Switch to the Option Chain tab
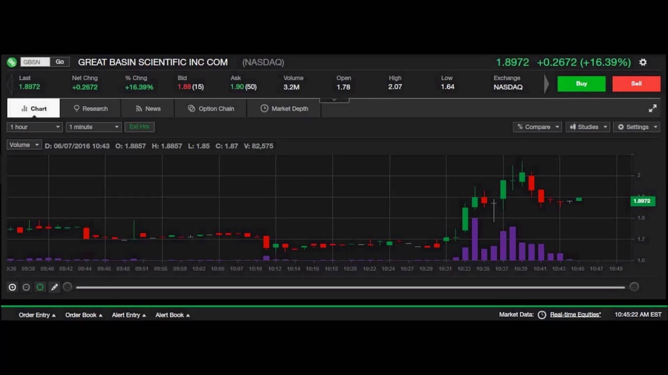 coord(211,108)
